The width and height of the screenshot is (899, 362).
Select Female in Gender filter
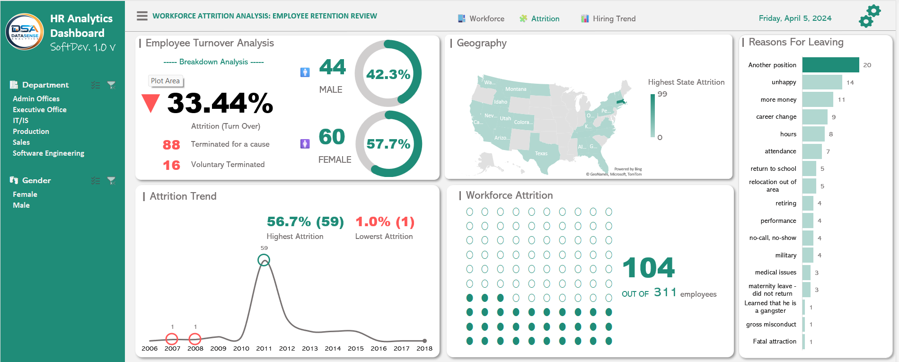click(x=25, y=194)
